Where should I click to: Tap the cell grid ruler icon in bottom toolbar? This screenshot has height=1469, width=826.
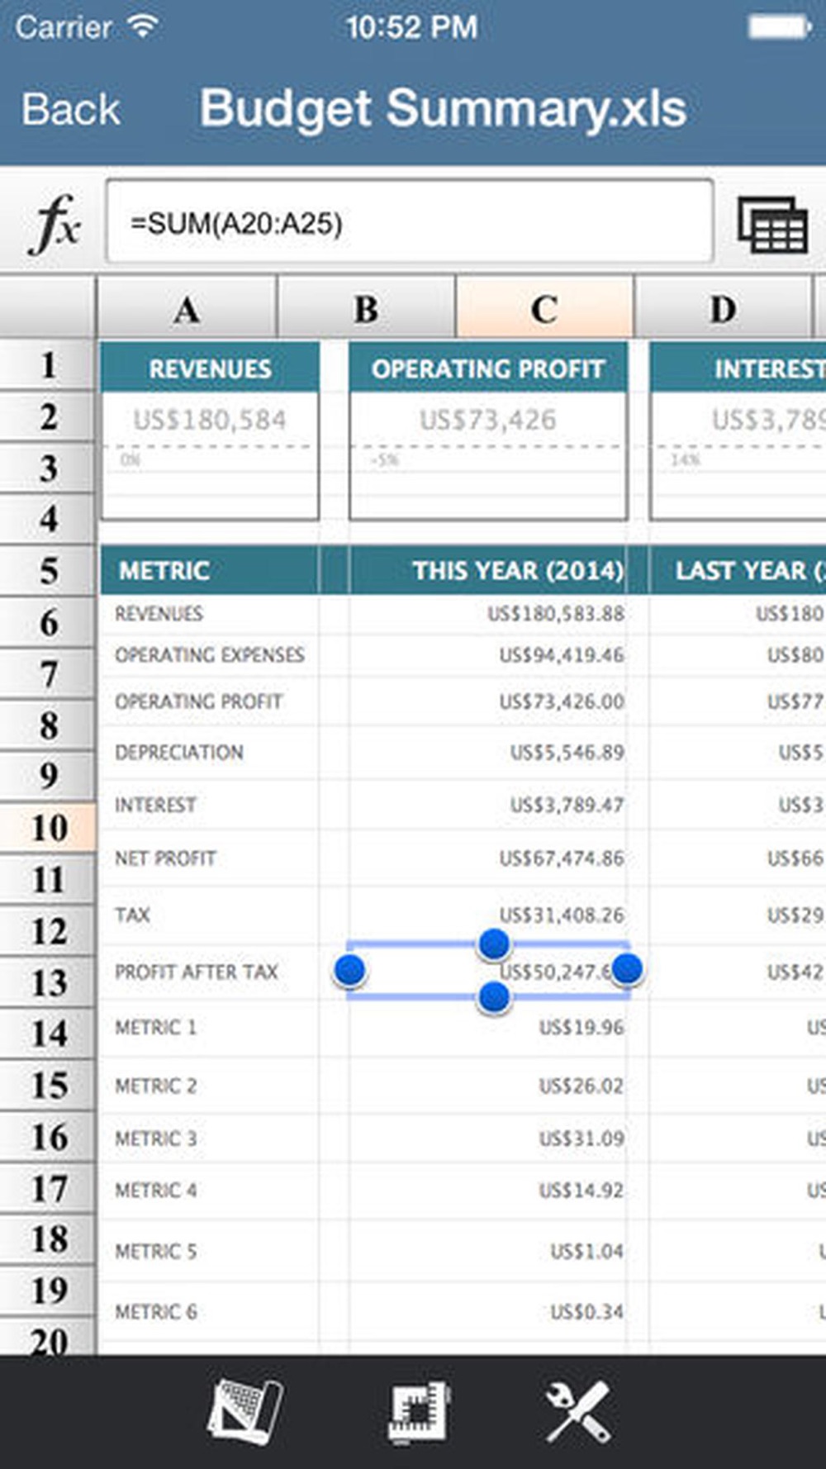click(x=419, y=1413)
